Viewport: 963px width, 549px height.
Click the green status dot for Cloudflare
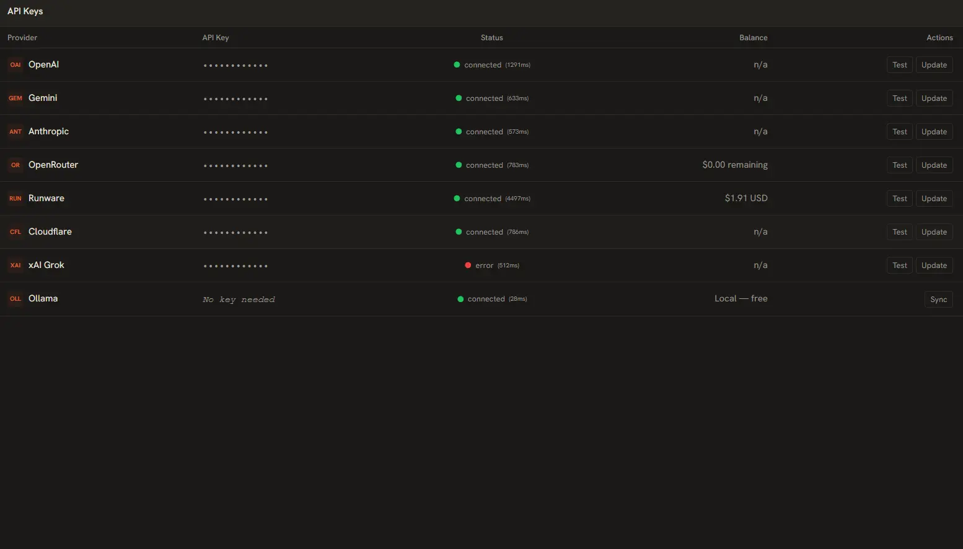click(x=459, y=232)
